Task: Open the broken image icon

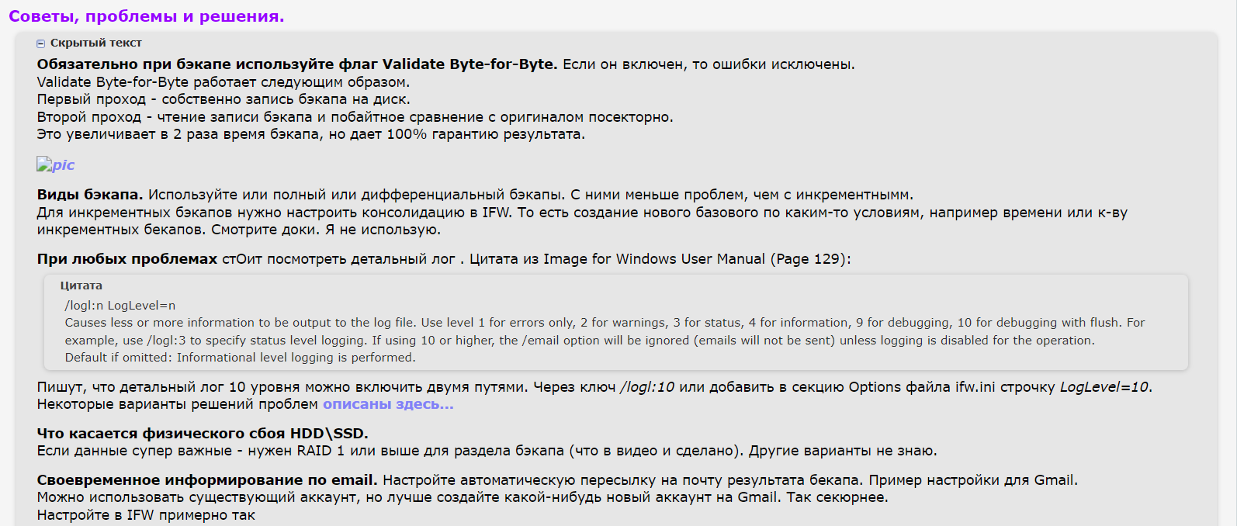Action: [43, 164]
